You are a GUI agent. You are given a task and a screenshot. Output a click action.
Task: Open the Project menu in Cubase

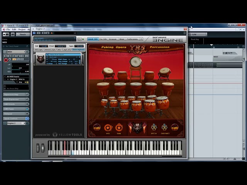click(22, 29)
